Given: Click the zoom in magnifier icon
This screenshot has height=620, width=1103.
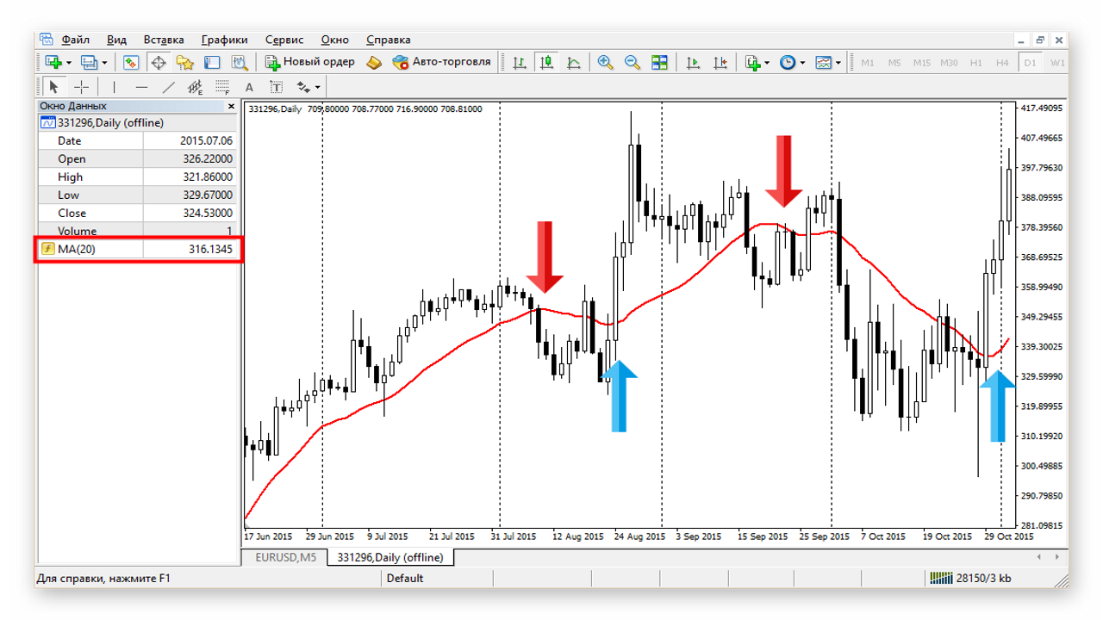Looking at the screenshot, I should [605, 62].
